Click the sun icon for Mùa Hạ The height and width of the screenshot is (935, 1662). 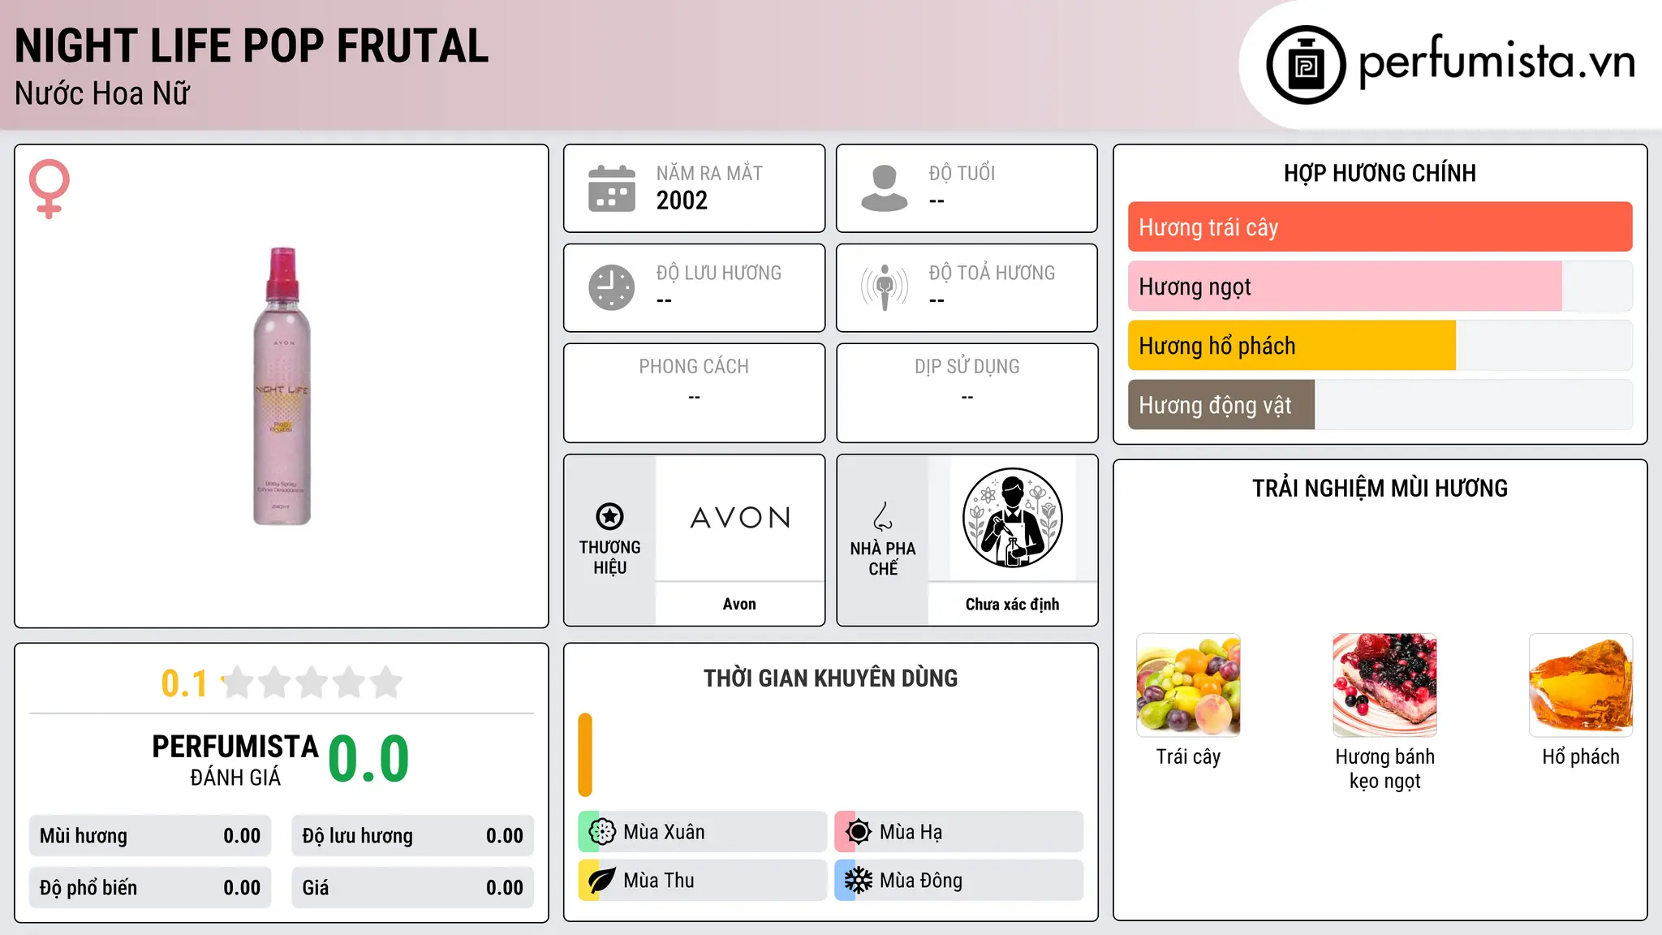coord(859,832)
